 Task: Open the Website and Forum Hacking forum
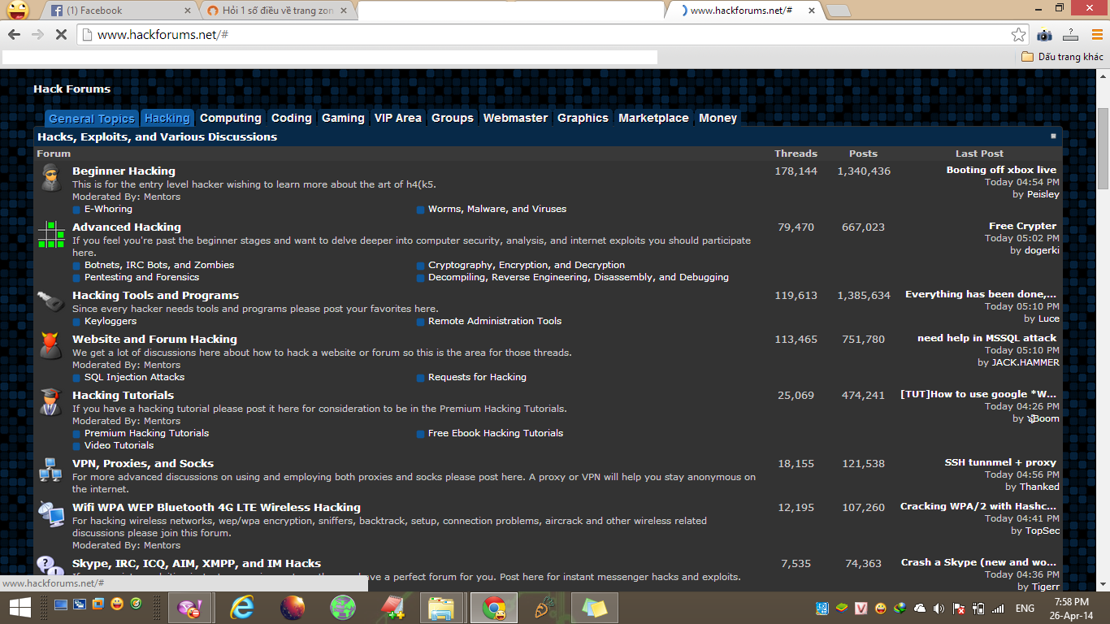tap(154, 339)
